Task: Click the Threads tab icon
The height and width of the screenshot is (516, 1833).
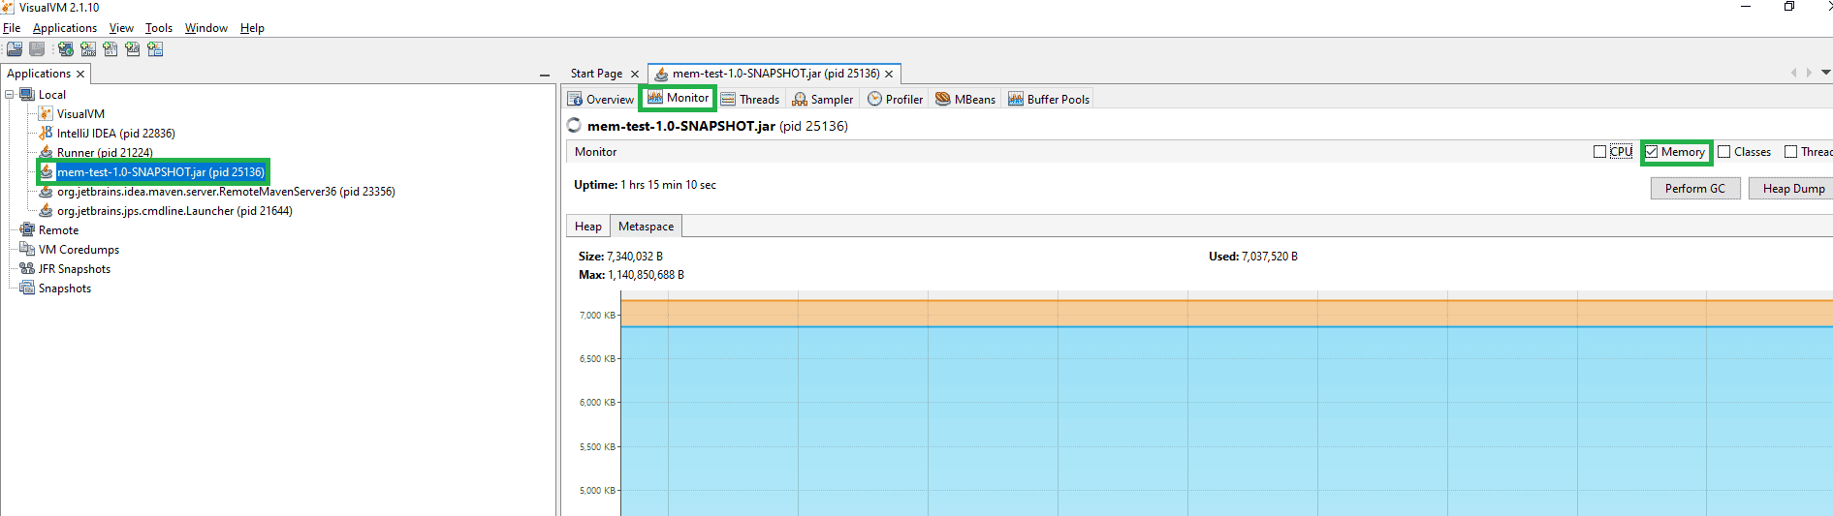Action: [728, 100]
